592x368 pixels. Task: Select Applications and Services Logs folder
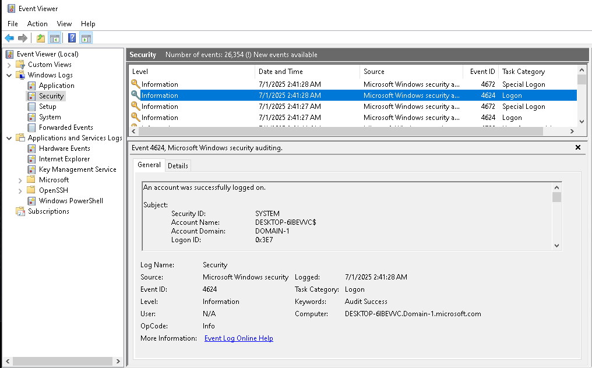click(75, 138)
